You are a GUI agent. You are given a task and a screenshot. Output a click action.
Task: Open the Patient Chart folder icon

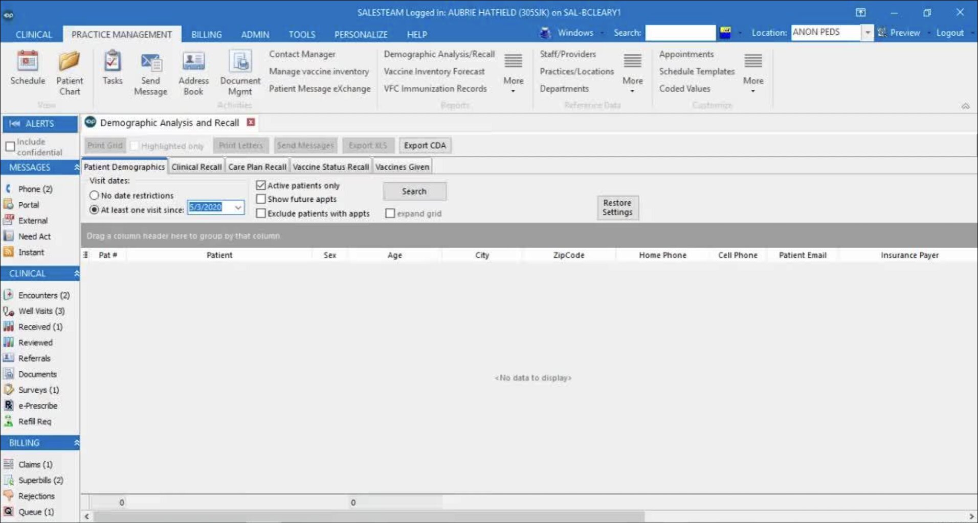(x=69, y=62)
